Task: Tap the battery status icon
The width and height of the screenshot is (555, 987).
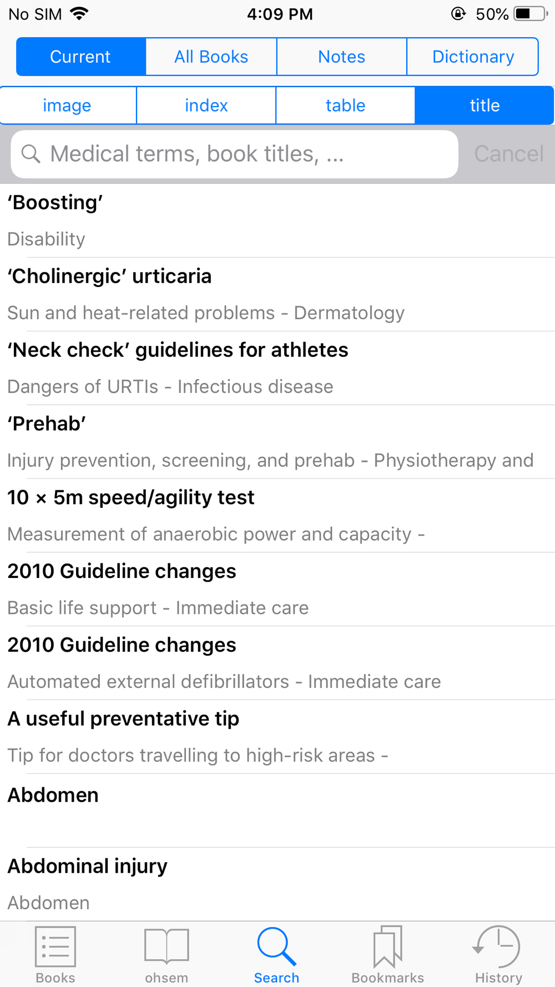Action: point(530,14)
